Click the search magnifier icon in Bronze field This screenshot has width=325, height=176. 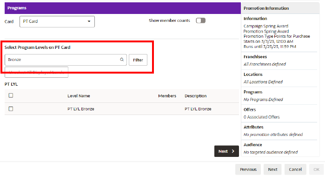click(x=122, y=60)
